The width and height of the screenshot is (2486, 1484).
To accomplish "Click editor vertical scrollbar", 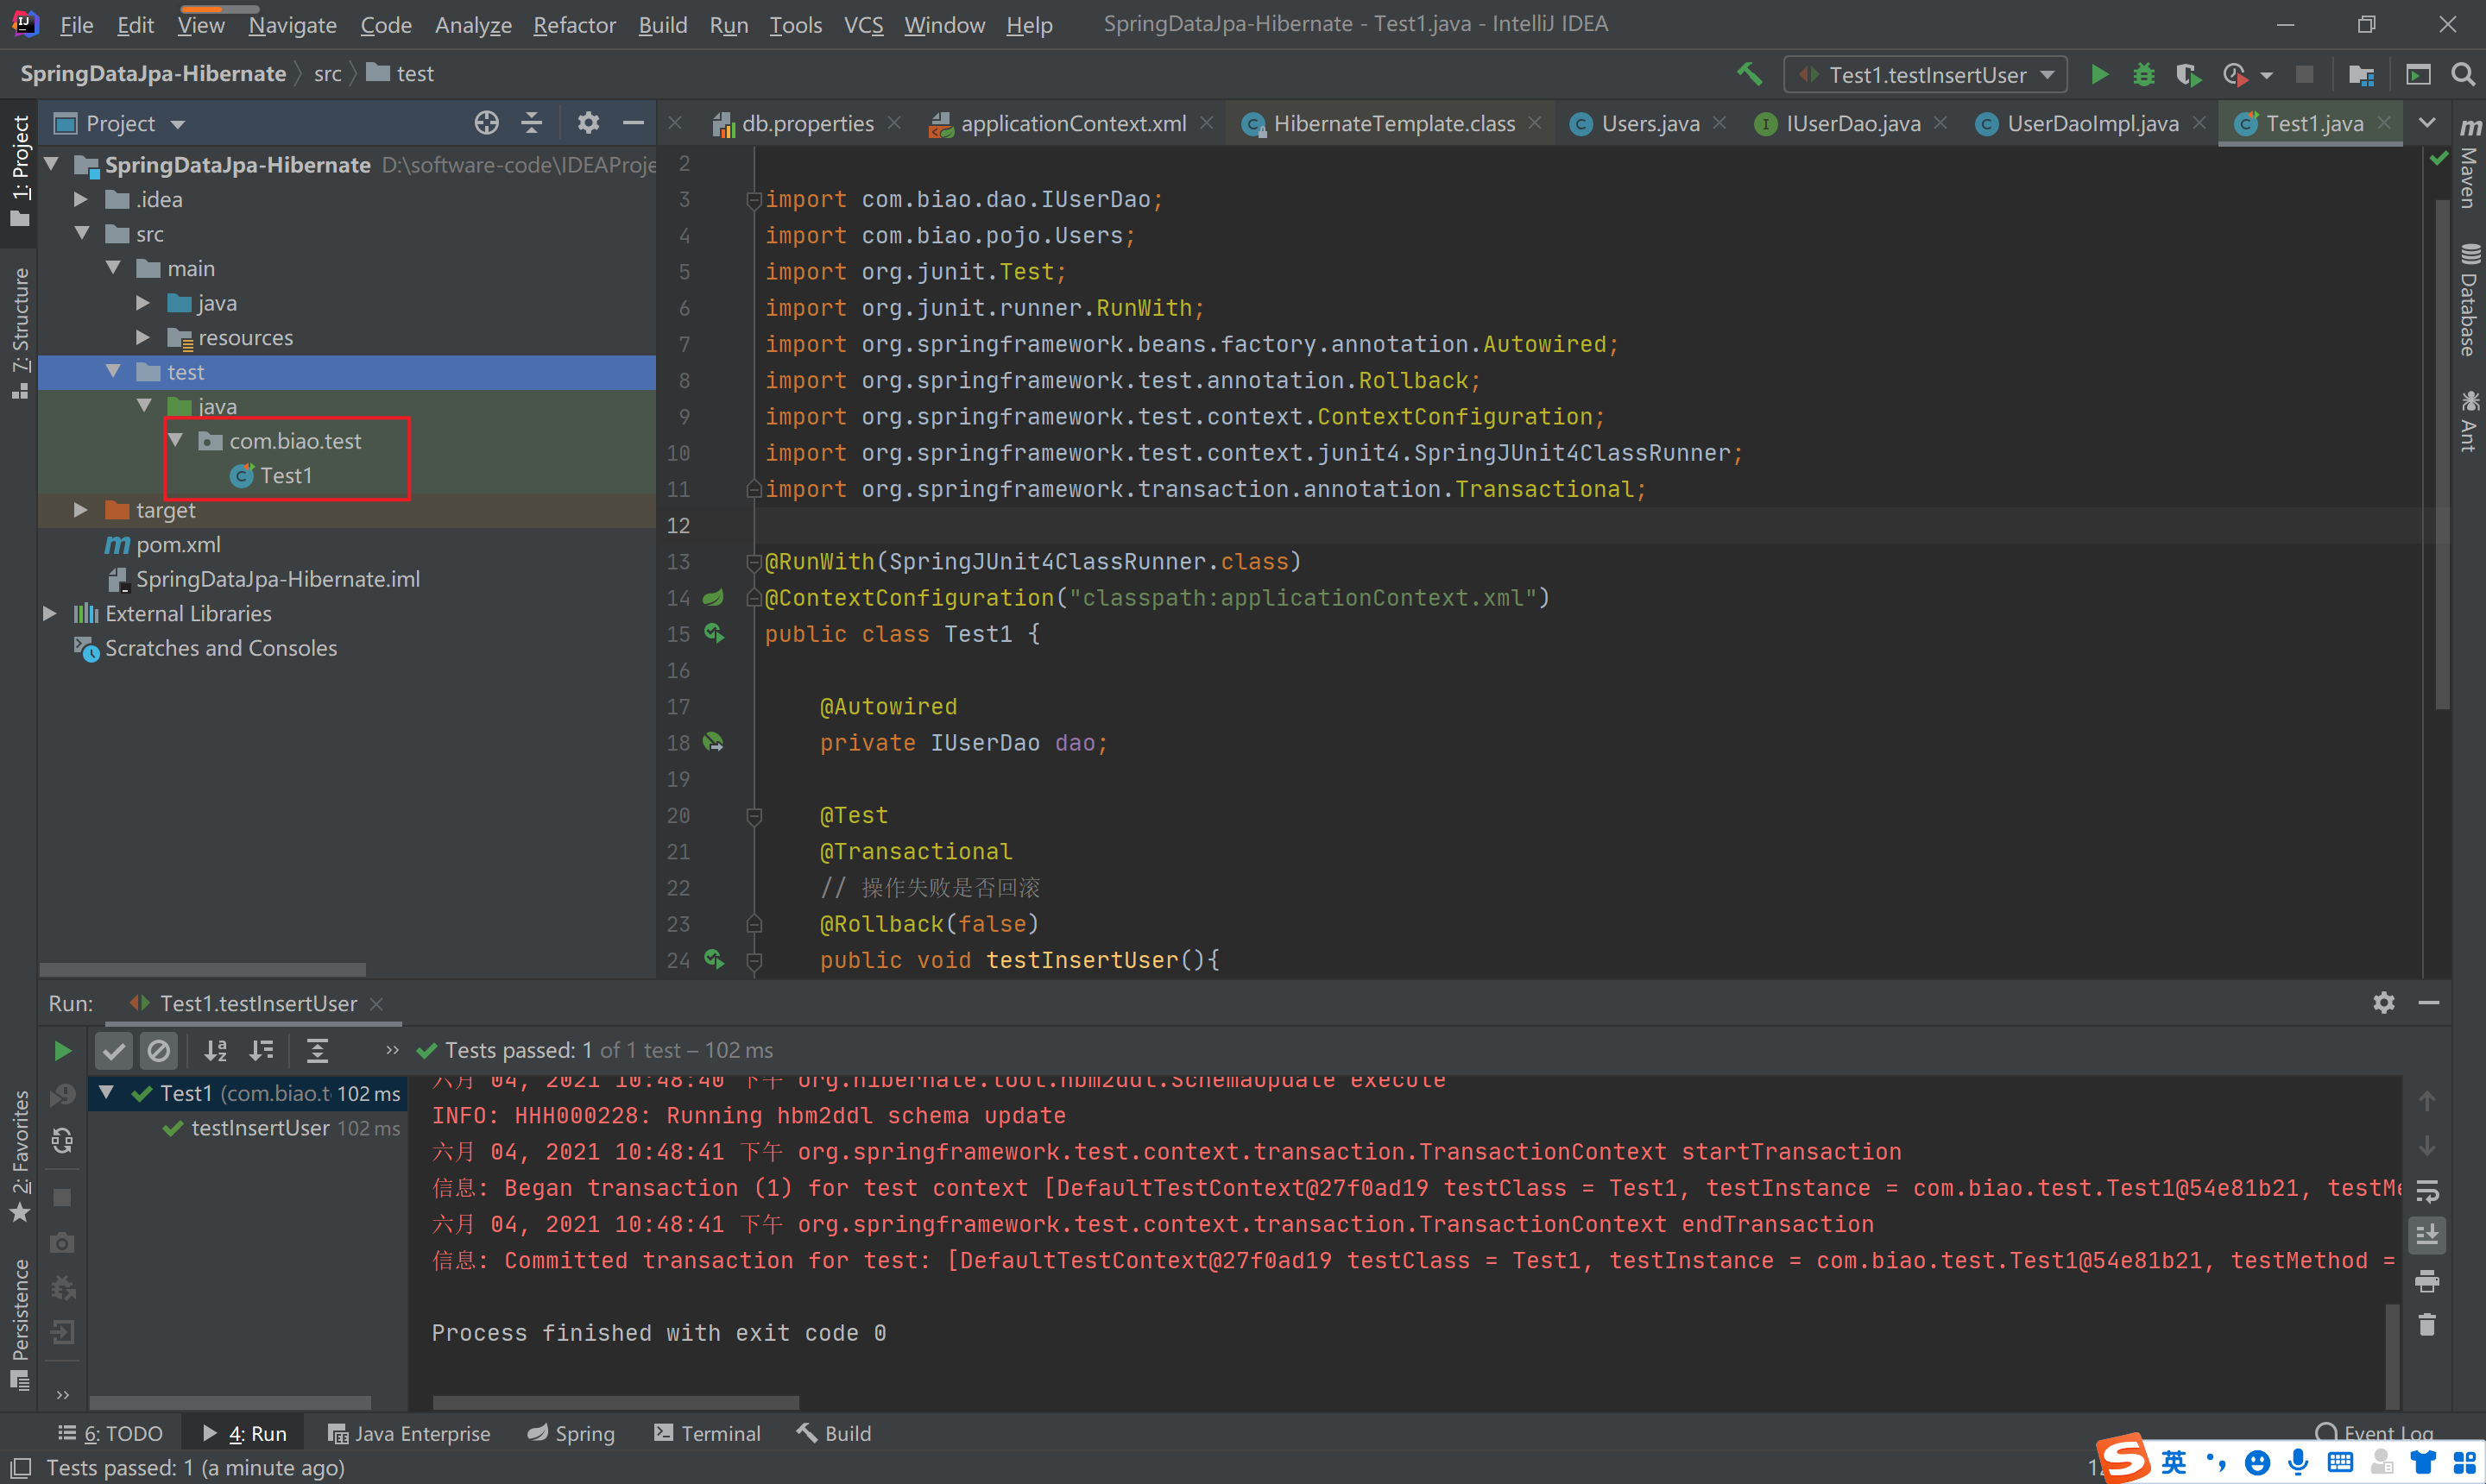I will 2442,455.
